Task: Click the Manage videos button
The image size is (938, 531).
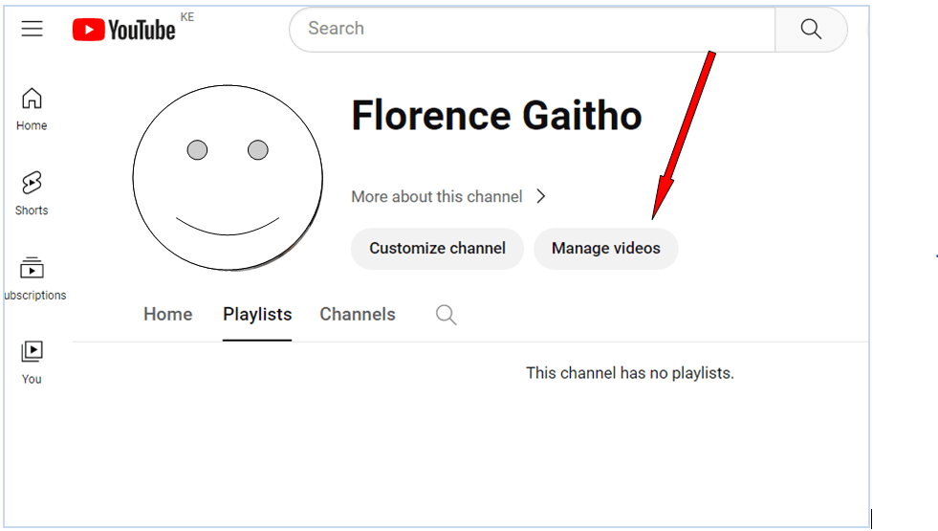Action: pyautogui.click(x=606, y=249)
